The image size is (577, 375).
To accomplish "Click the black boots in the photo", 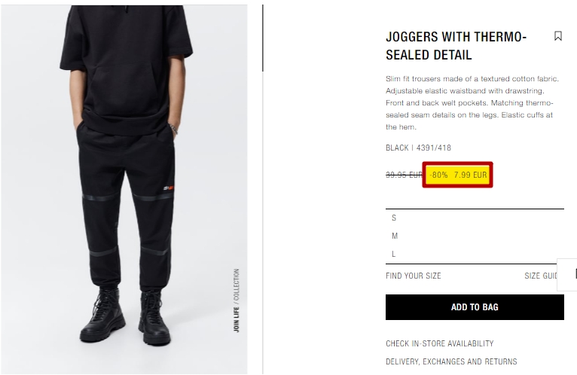I will click(125, 316).
